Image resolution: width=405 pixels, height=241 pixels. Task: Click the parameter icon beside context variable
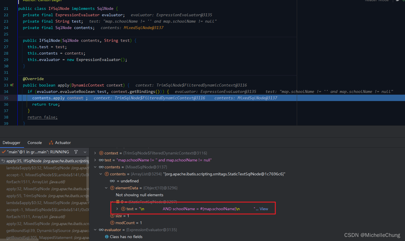101,153
